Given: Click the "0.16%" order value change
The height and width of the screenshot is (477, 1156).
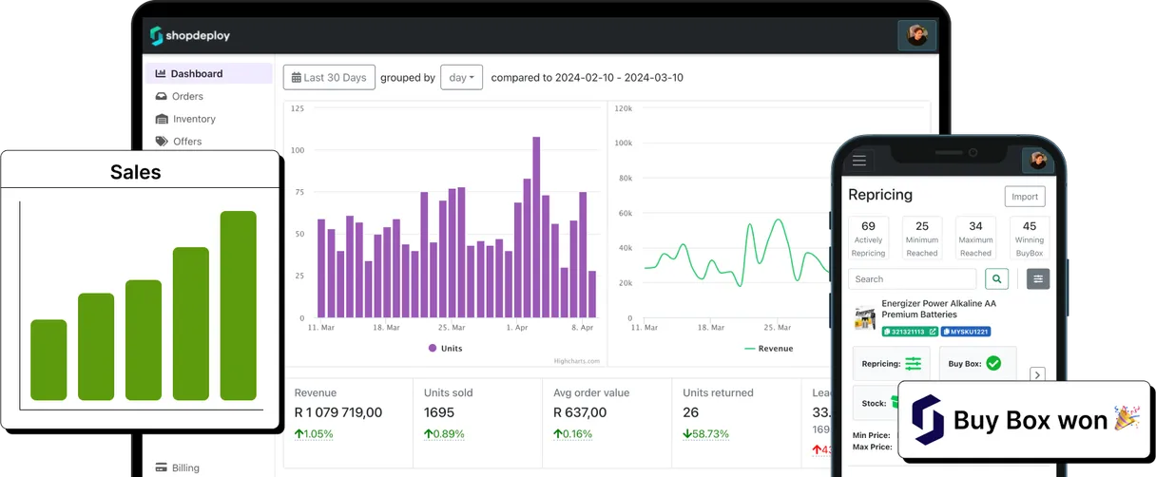Looking at the screenshot, I should [x=573, y=434].
